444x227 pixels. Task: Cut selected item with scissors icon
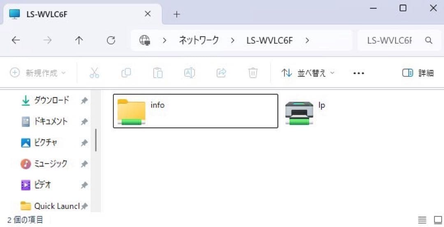(94, 73)
